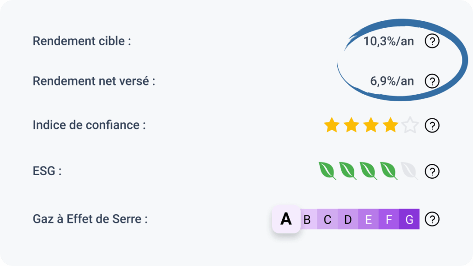The width and height of the screenshot is (473, 266).
Task: Open help icon beside Rendement net versé
Action: [432, 81]
